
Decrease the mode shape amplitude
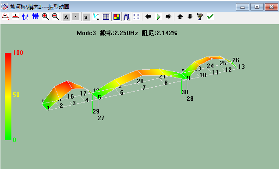pos(15,17)
